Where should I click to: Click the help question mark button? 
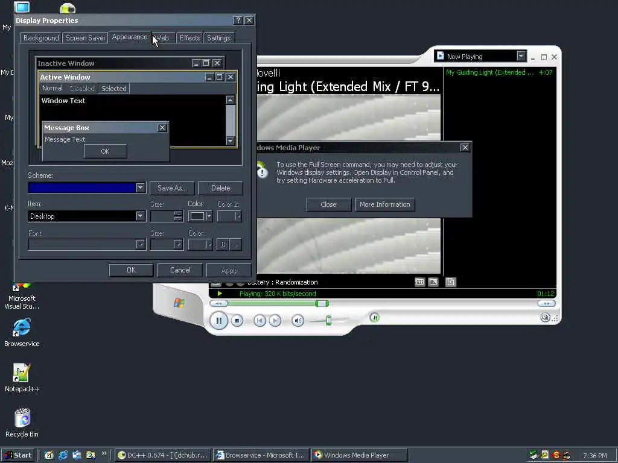pyautogui.click(x=238, y=20)
